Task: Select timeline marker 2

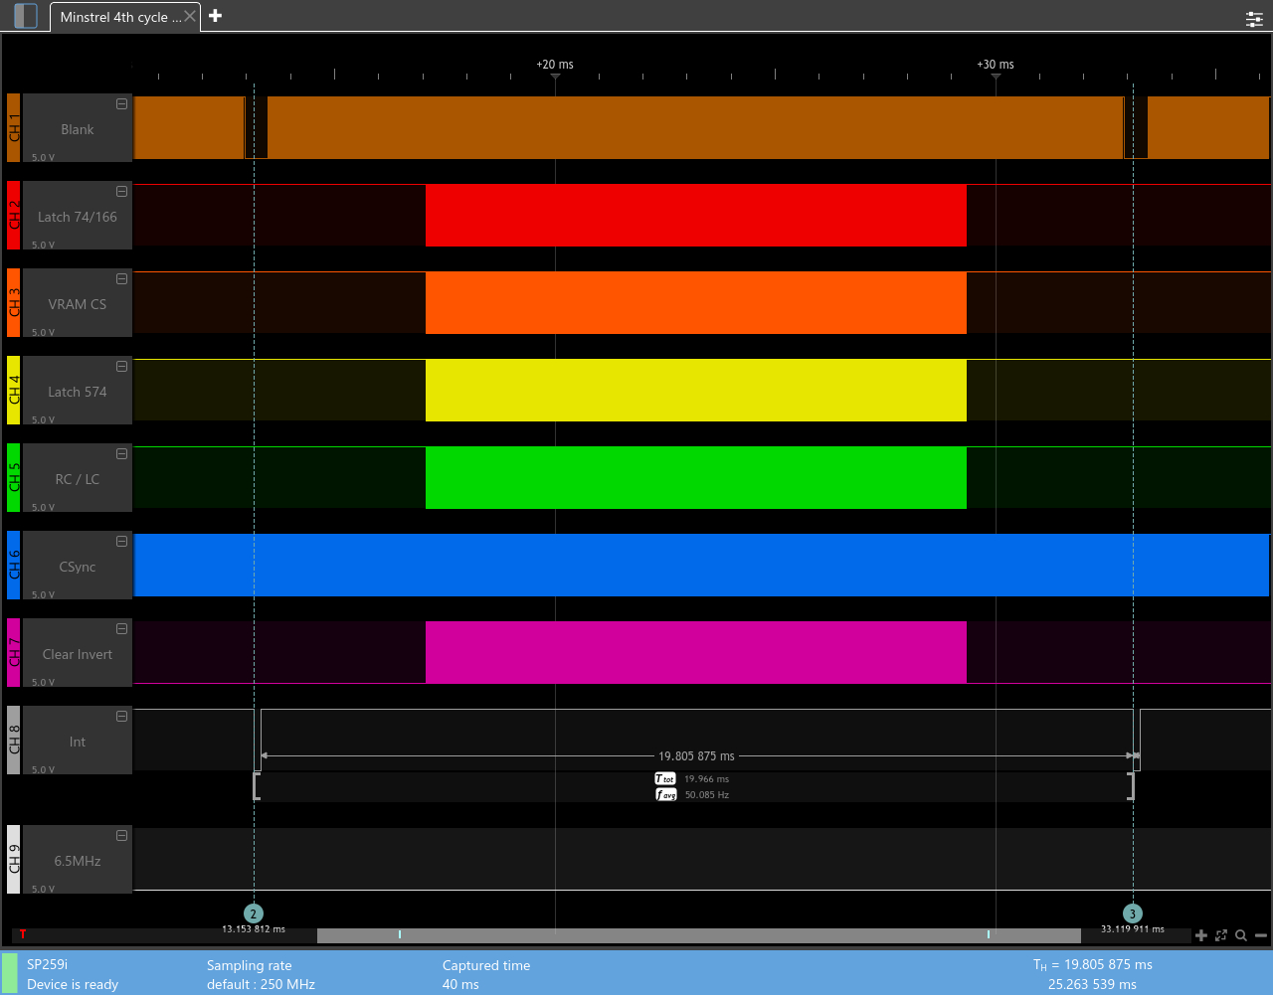Action: point(254,913)
